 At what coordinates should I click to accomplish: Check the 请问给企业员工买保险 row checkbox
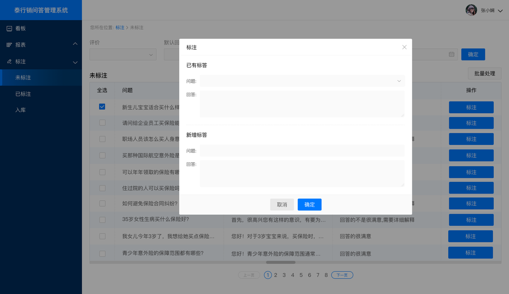point(102,123)
